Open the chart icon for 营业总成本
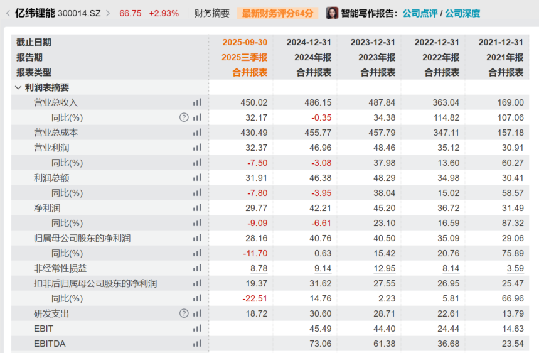Screen dimensions: 539x353 (198, 133)
